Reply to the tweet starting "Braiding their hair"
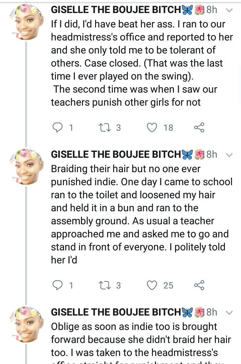241x364 pixels. click(x=58, y=285)
